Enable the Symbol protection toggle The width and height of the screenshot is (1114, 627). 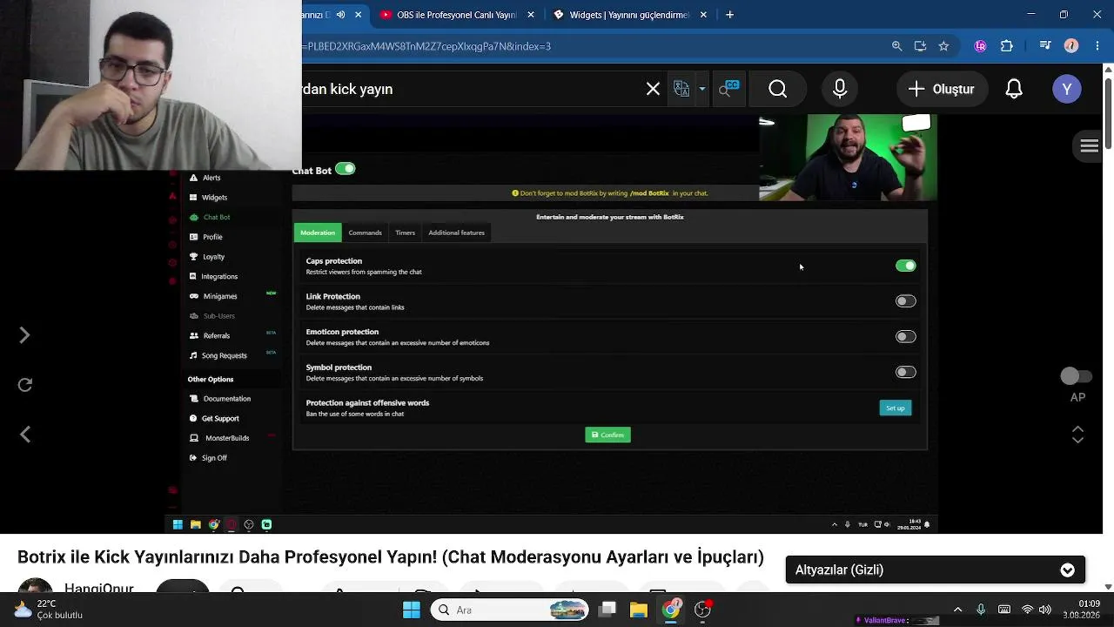pos(906,372)
